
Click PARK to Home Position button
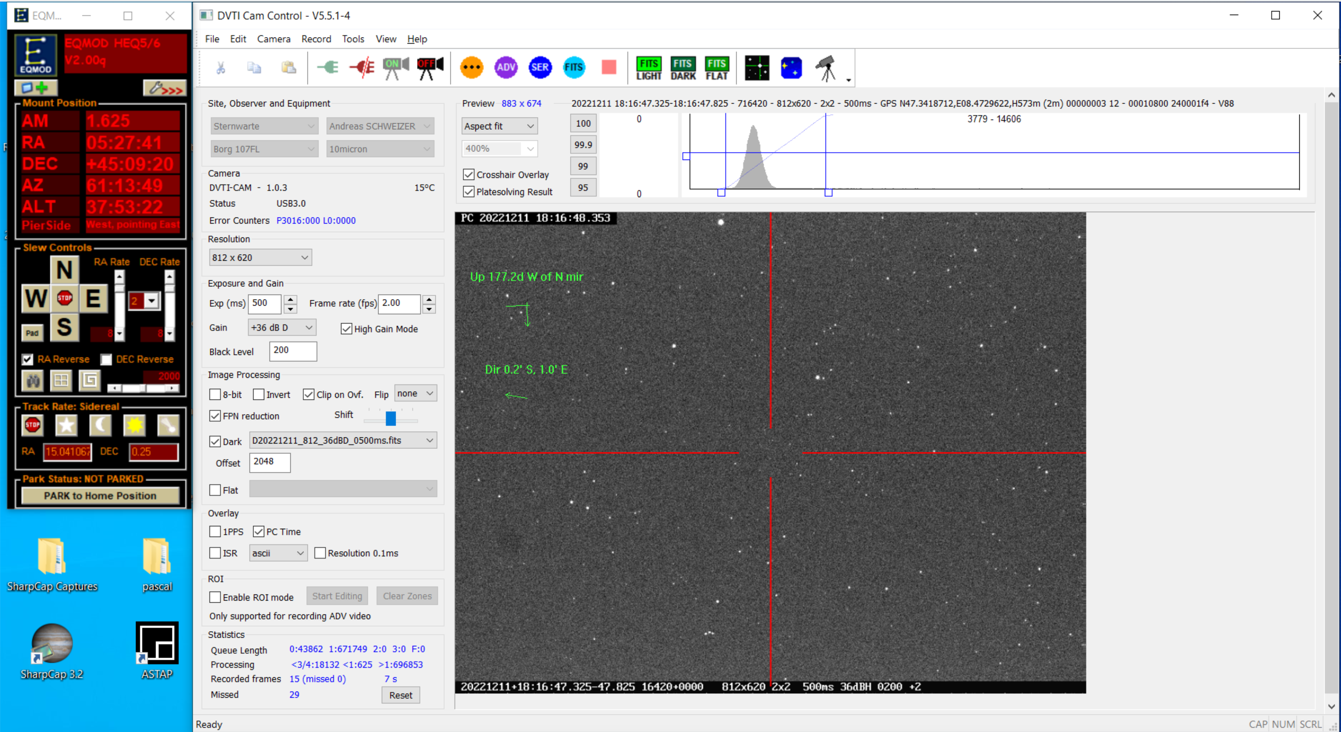tap(100, 496)
